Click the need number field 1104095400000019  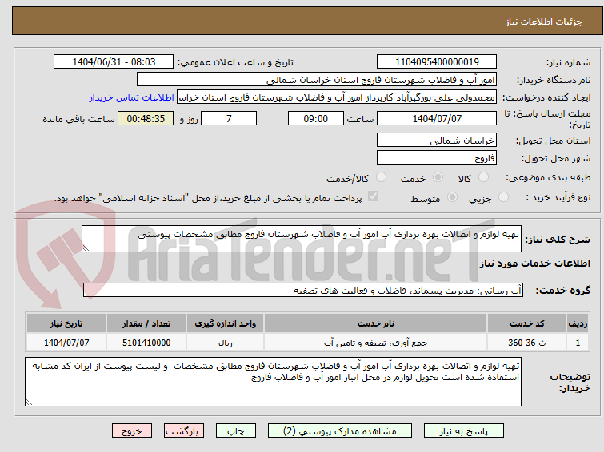pos(437,62)
